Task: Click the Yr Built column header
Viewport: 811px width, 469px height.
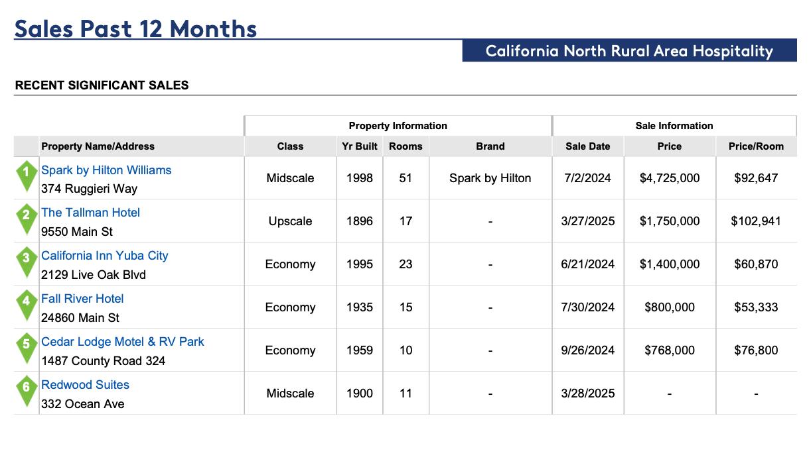Action: 360,146
